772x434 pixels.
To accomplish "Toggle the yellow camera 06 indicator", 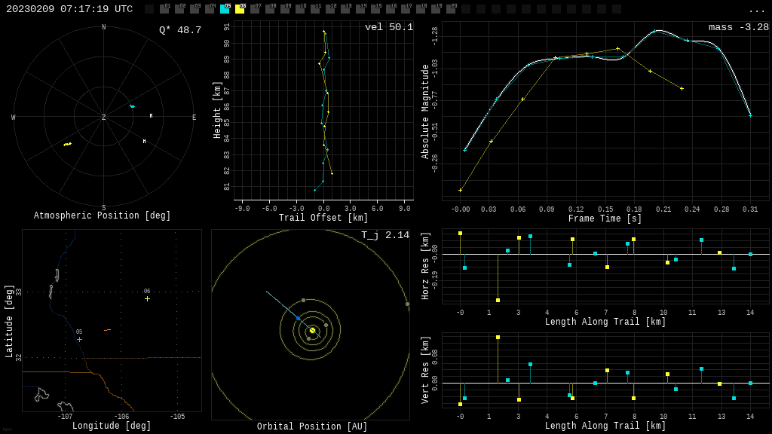I will point(240,9).
